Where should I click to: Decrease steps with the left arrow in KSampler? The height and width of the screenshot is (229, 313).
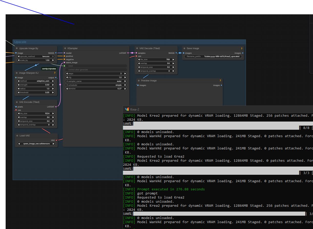67,73
